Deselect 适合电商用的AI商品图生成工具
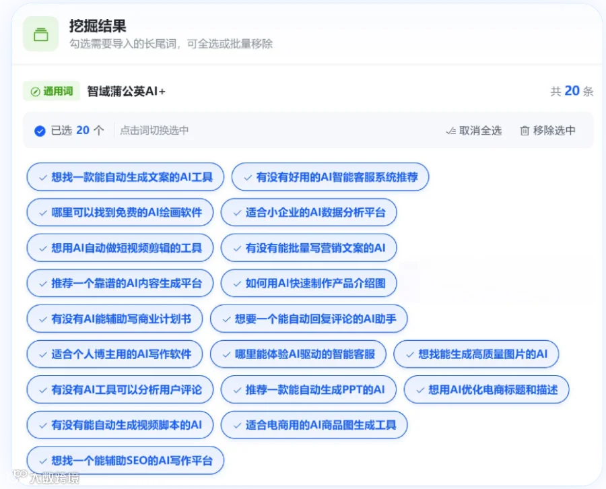Screen dimensions: 606x489 314,425
